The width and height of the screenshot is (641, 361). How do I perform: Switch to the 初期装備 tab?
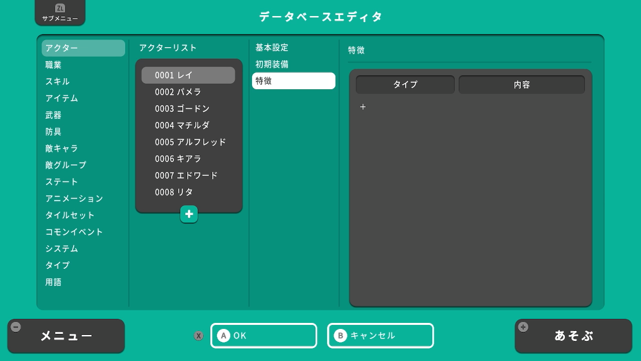(272, 64)
